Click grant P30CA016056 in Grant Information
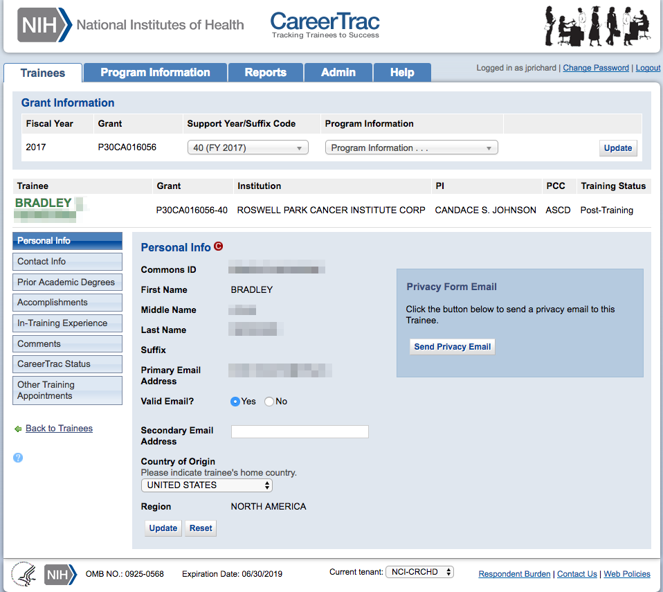The height and width of the screenshot is (592, 663). click(x=127, y=147)
